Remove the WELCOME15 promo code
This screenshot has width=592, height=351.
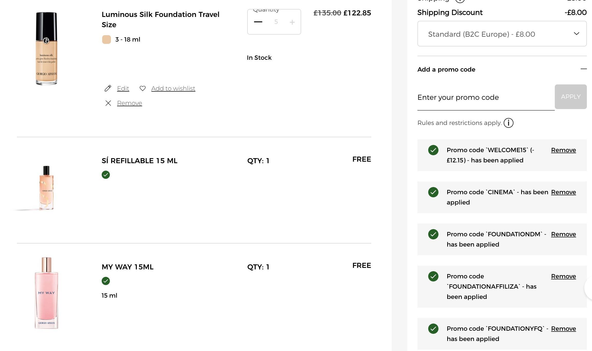tap(564, 150)
